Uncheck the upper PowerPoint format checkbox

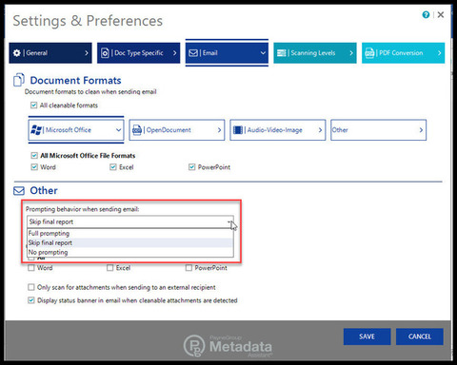click(191, 167)
